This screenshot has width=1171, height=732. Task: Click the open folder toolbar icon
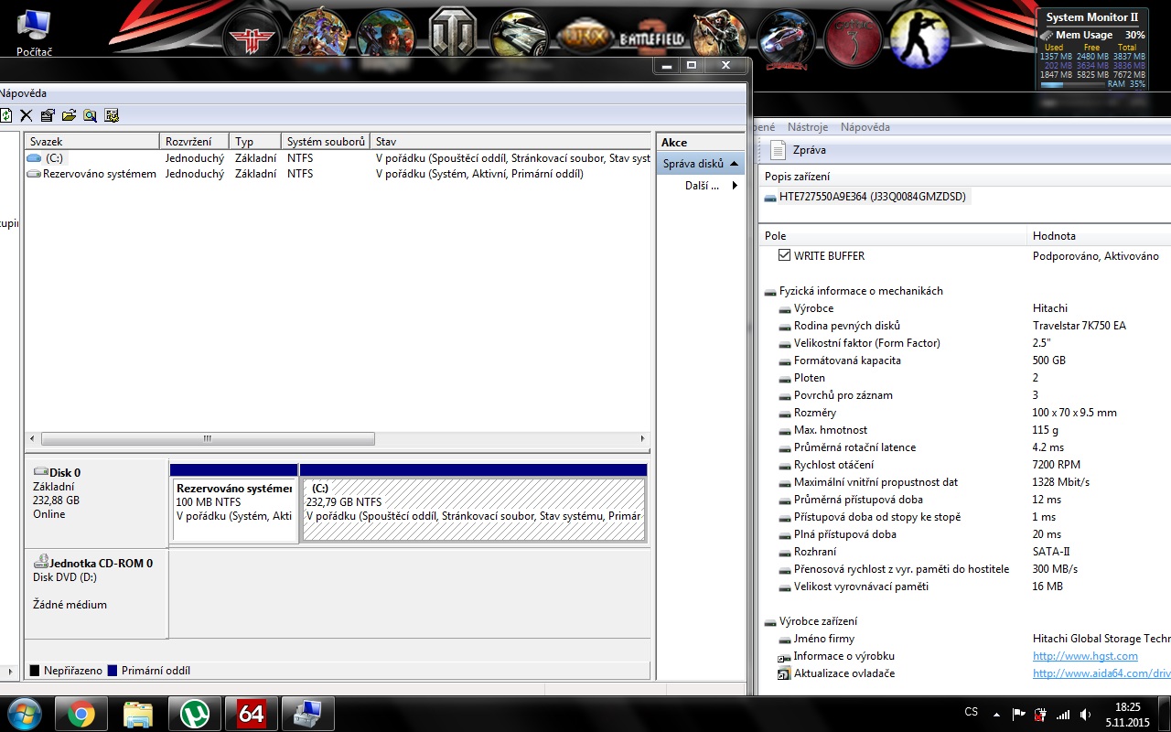(x=69, y=115)
